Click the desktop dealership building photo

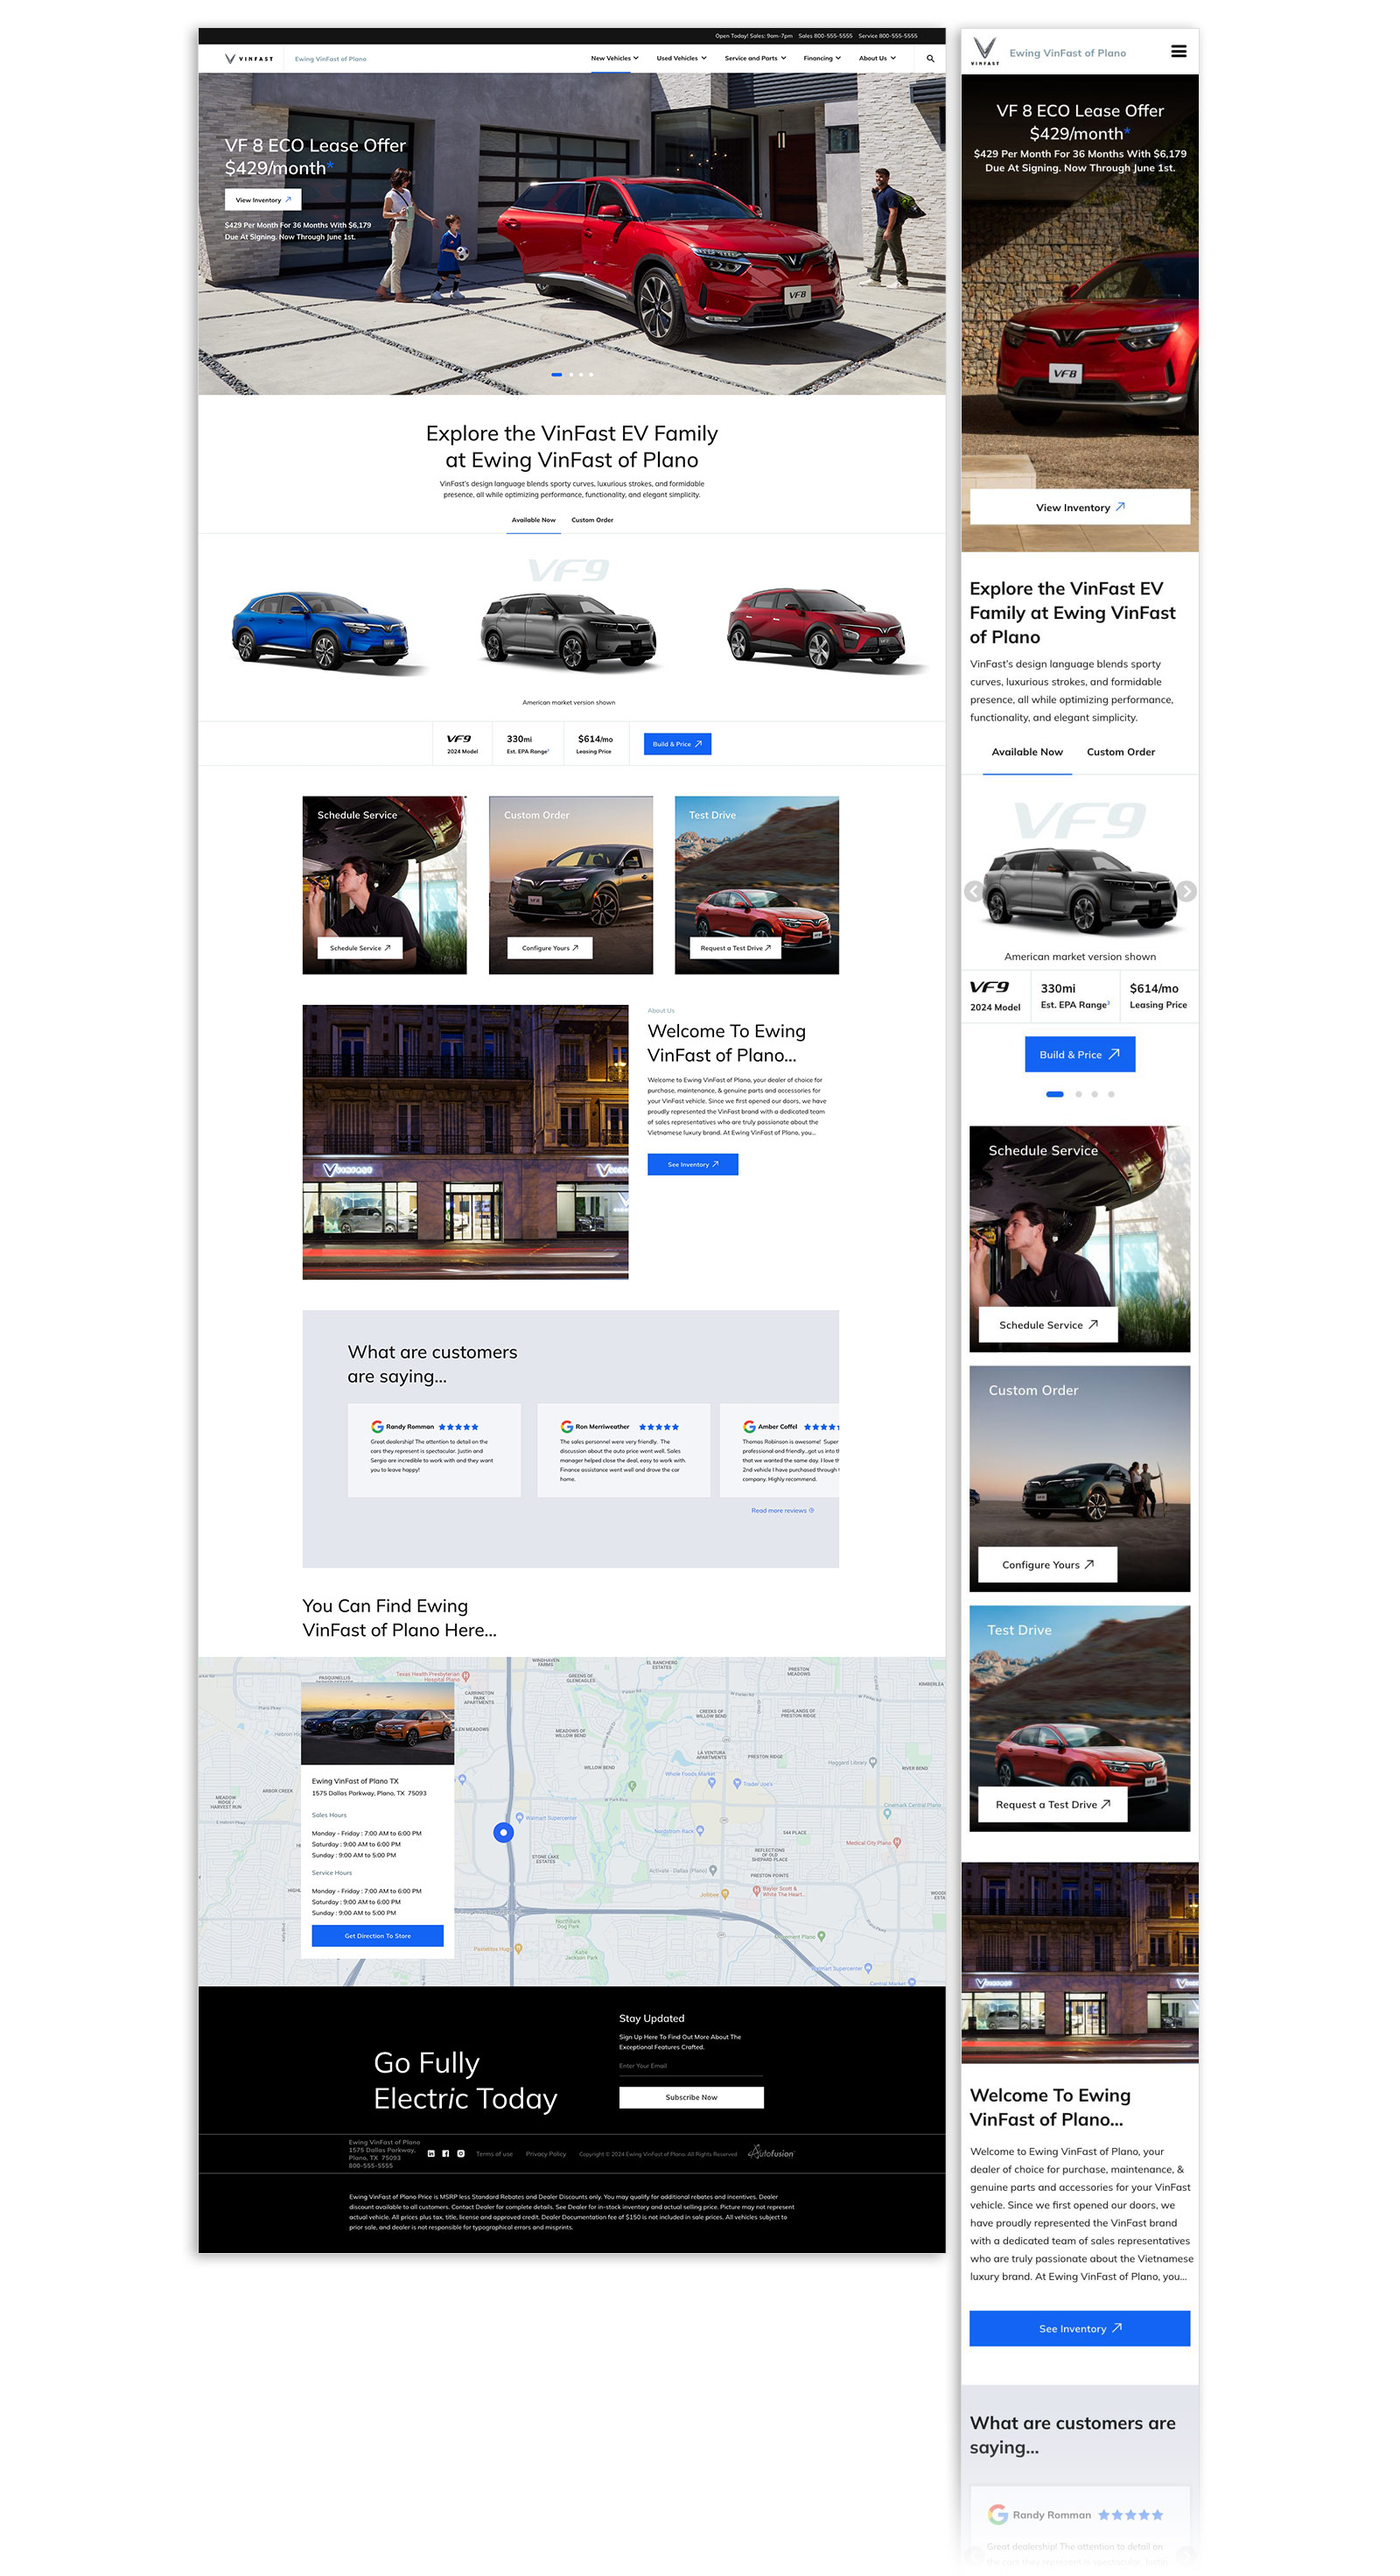click(x=465, y=1142)
